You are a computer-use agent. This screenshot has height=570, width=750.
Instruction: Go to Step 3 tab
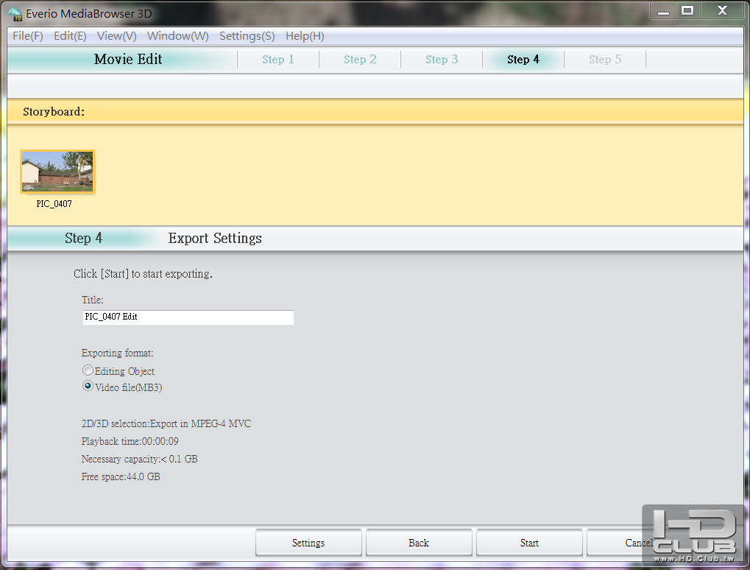click(442, 60)
